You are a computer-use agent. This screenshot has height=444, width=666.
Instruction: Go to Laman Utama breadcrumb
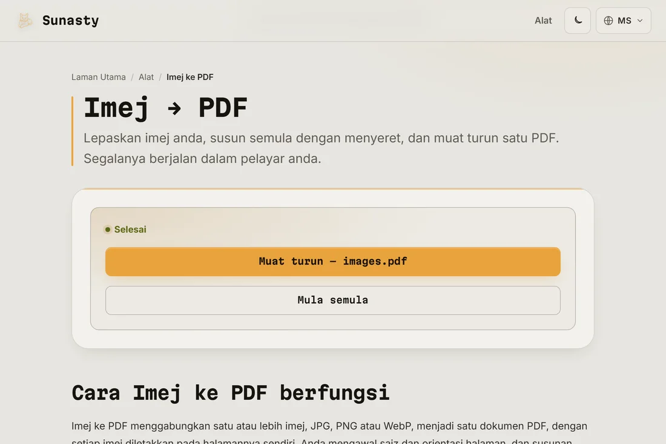[99, 77]
